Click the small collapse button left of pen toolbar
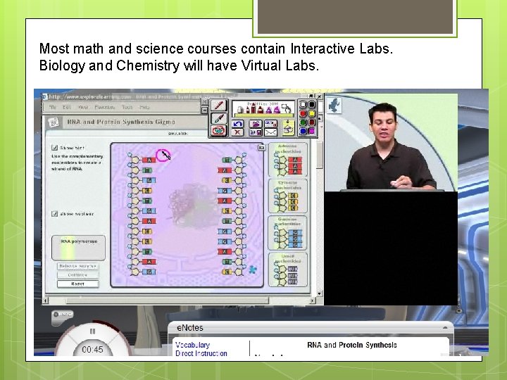Viewport: 507px width, 380px height. click(x=204, y=110)
